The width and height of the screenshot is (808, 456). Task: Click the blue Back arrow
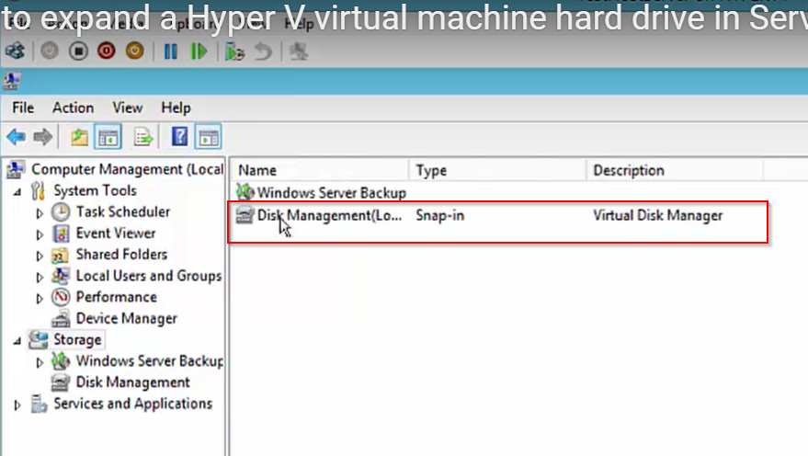(16, 137)
